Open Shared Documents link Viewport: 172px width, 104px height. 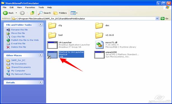point(21,67)
